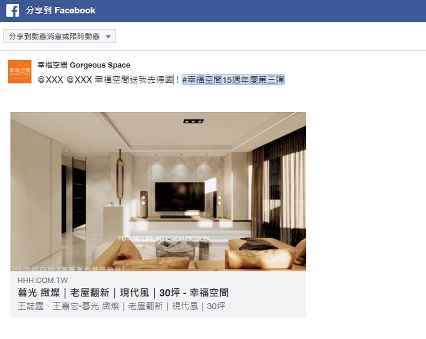Select the #幸福空間15週年慶第三彈 hashtag
This screenshot has height=339, width=426.
(233, 80)
